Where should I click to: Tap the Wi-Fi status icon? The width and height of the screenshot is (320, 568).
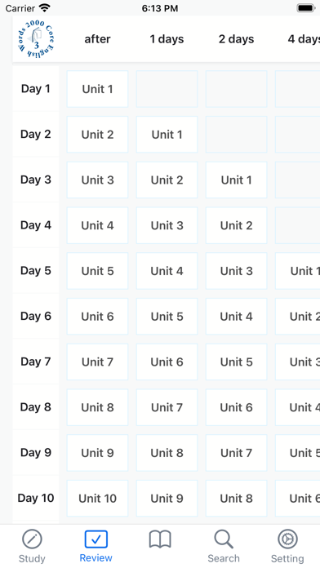click(x=45, y=8)
